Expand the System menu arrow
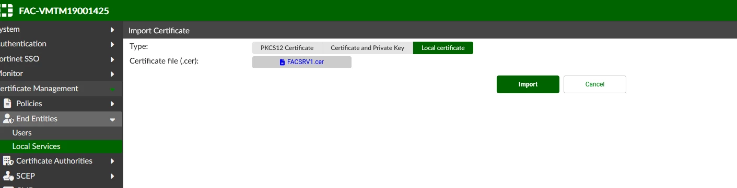Image resolution: width=737 pixels, height=188 pixels. [112, 30]
